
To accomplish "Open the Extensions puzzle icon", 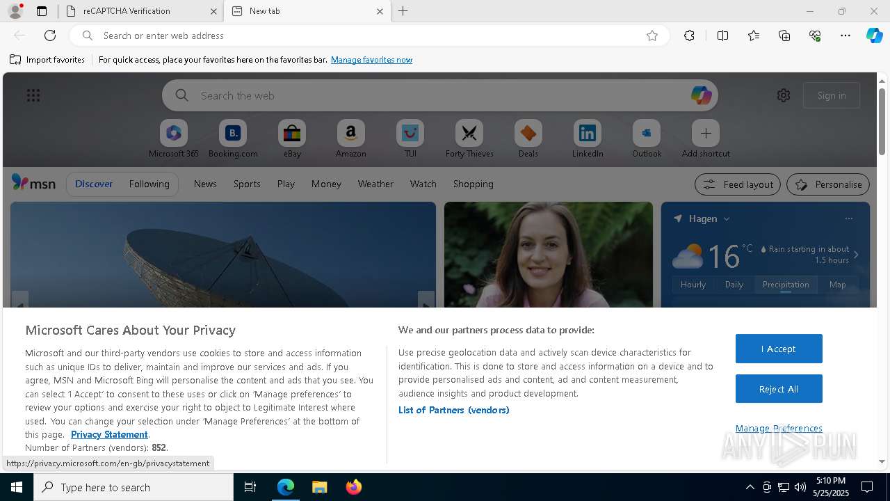I will [689, 35].
